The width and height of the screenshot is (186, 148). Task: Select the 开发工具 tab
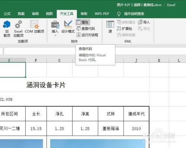click(67, 14)
